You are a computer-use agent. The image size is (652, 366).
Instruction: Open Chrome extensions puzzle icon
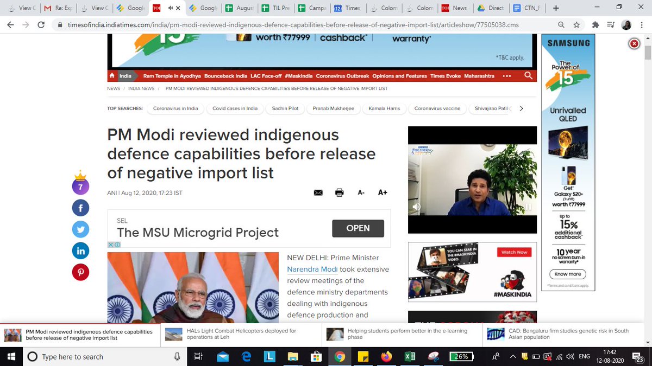(595, 25)
